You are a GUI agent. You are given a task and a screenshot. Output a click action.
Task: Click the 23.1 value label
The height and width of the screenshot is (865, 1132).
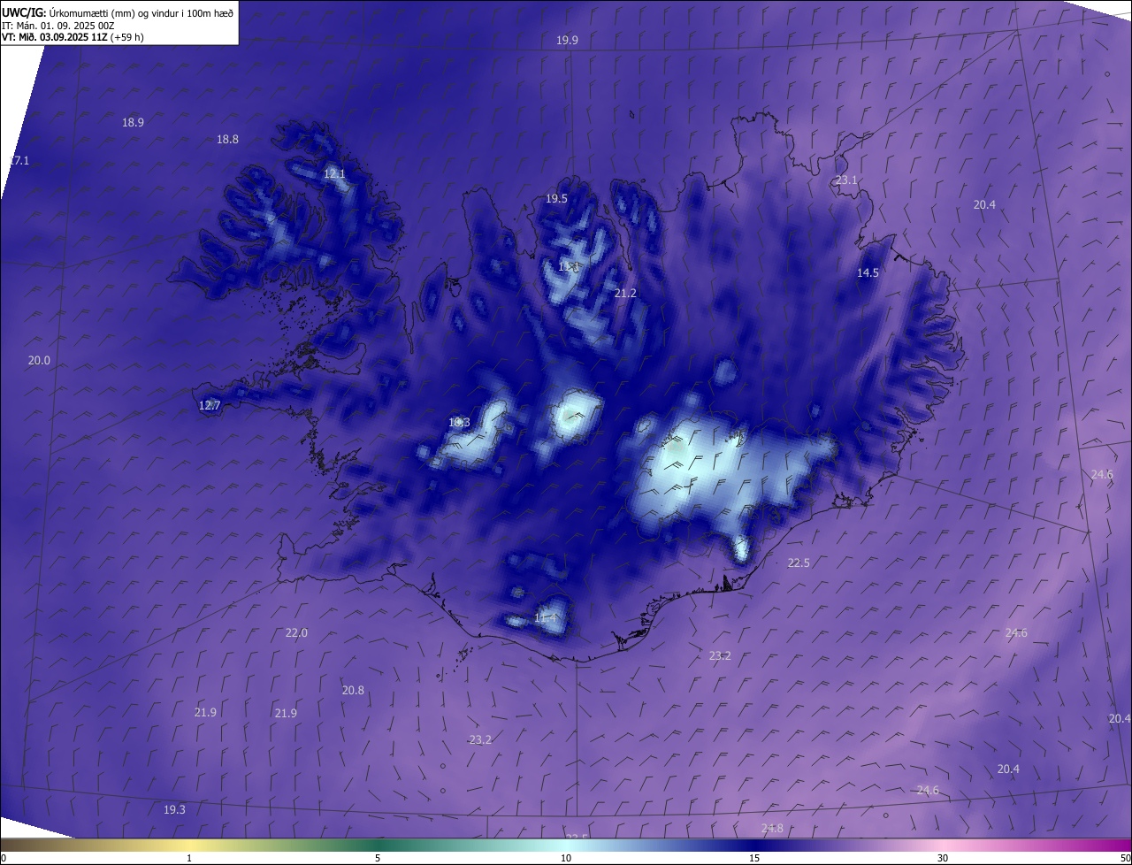coord(846,180)
